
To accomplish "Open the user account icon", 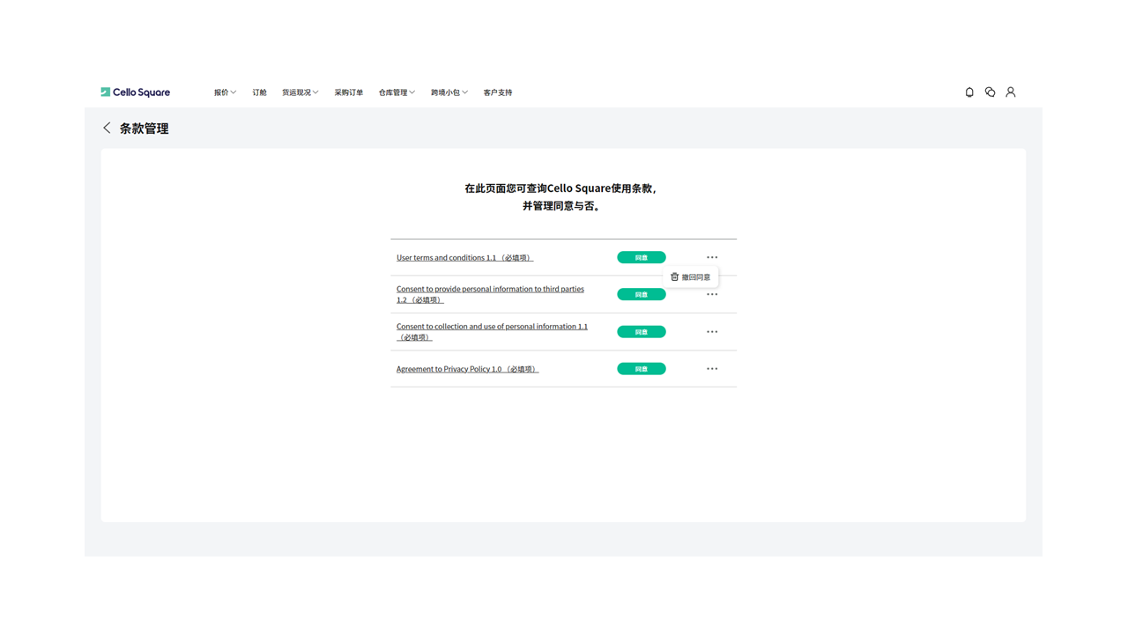I will coord(1011,92).
